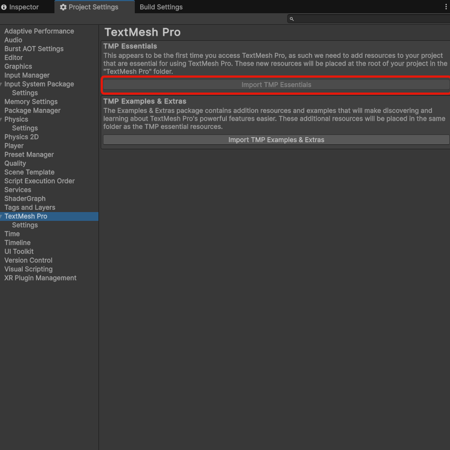Select Memory Settings
The image size is (450, 450).
31,102
